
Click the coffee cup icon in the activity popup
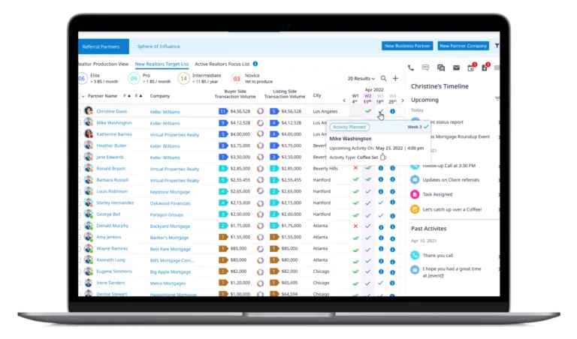pos(383,157)
